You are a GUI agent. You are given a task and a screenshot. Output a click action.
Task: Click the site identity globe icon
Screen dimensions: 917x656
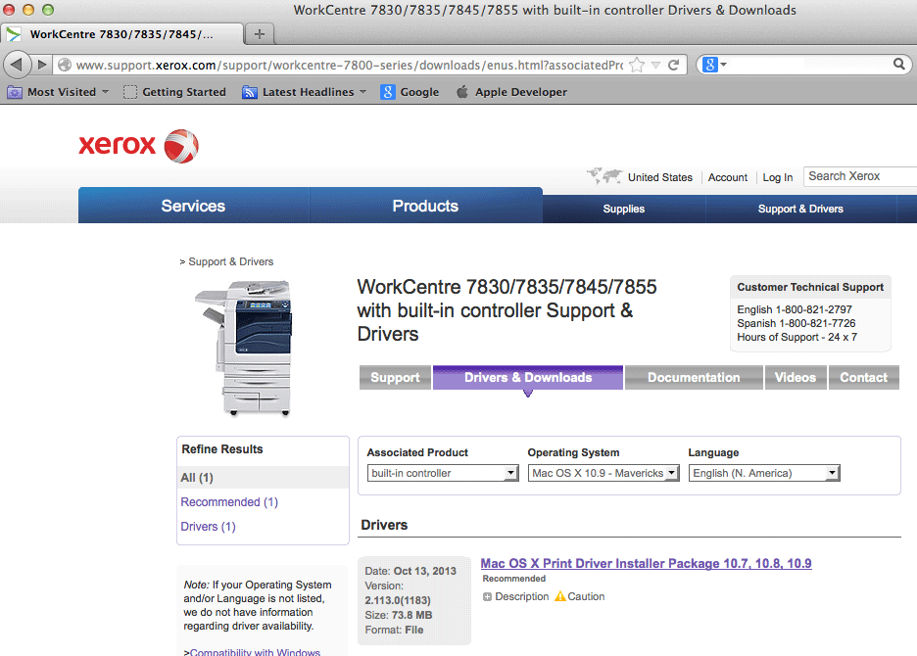point(65,65)
